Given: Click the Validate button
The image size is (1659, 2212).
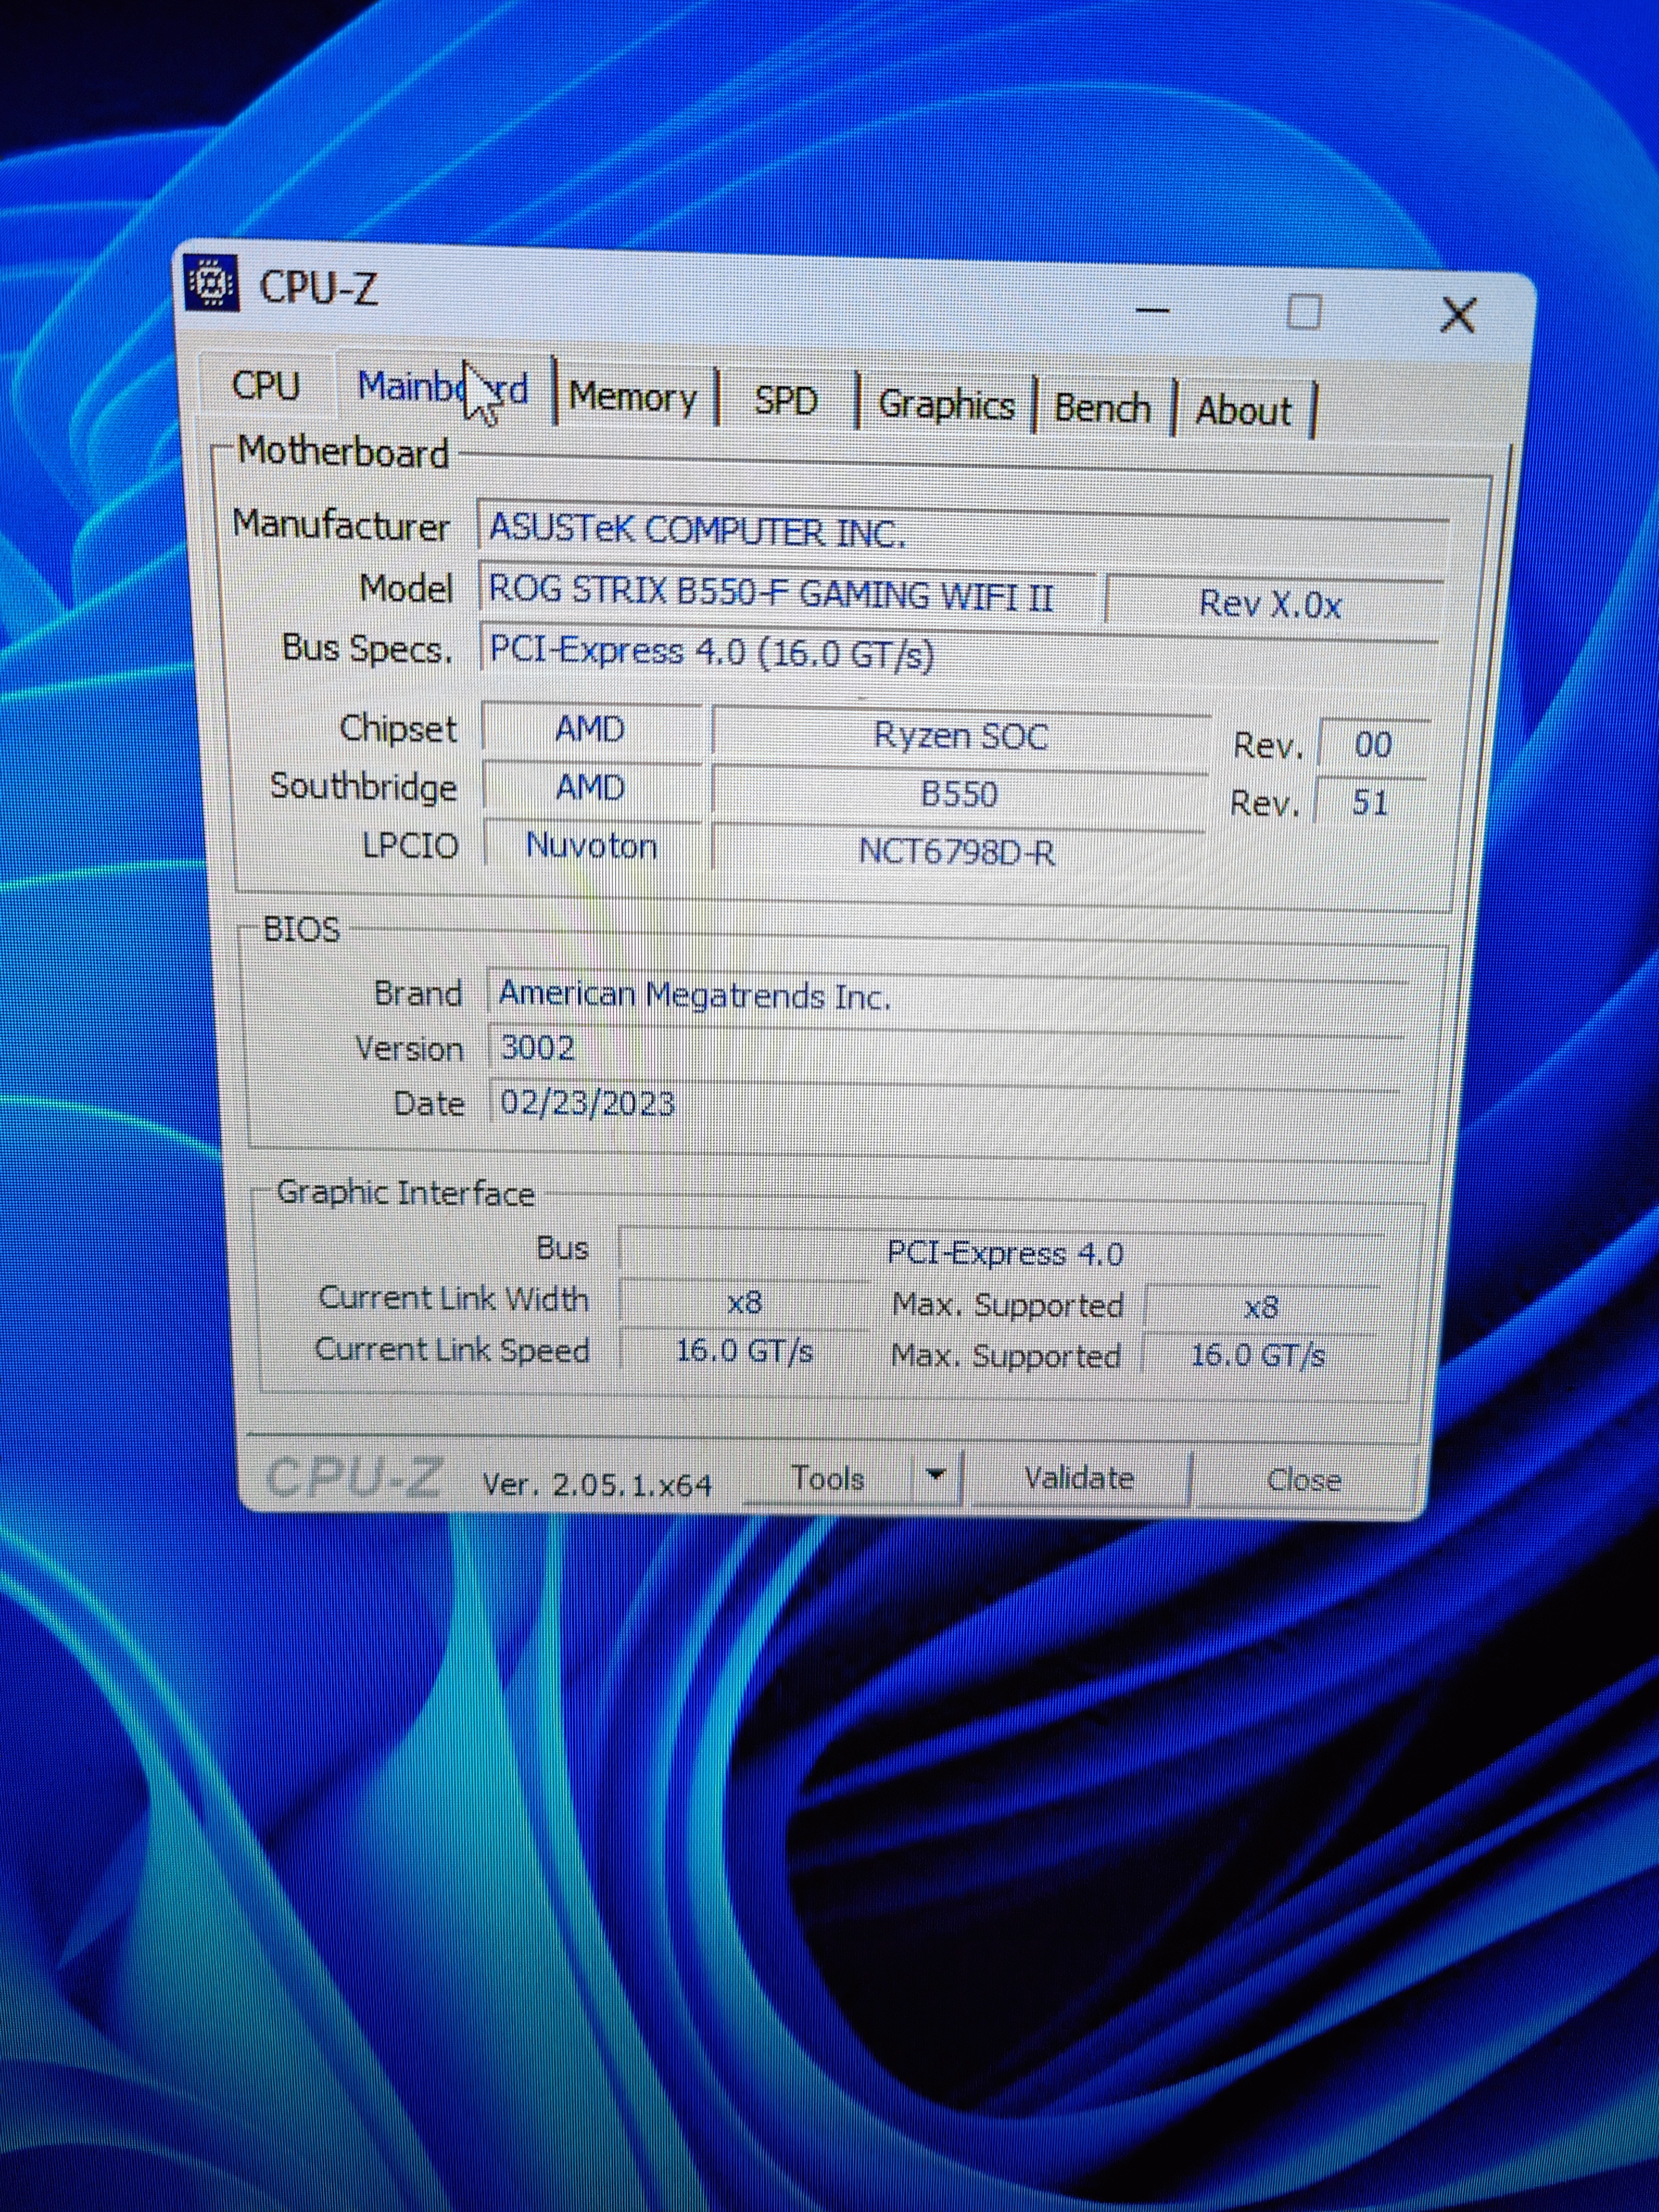Looking at the screenshot, I should tap(1078, 1479).
